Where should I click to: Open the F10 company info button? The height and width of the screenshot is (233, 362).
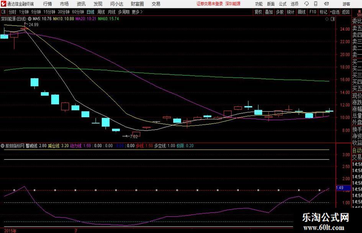[x=313, y=12]
